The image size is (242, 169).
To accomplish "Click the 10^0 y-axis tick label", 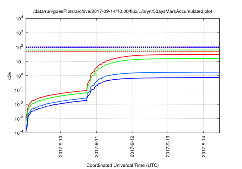I will pyautogui.click(x=20, y=75).
